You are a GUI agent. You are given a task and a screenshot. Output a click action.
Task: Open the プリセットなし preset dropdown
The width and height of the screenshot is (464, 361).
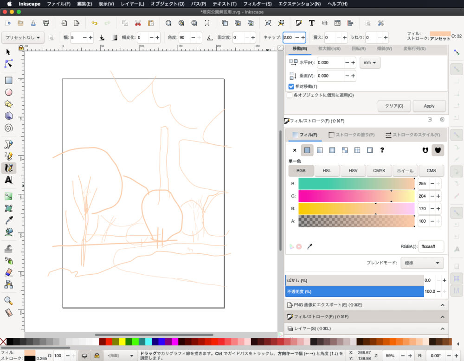point(23,38)
